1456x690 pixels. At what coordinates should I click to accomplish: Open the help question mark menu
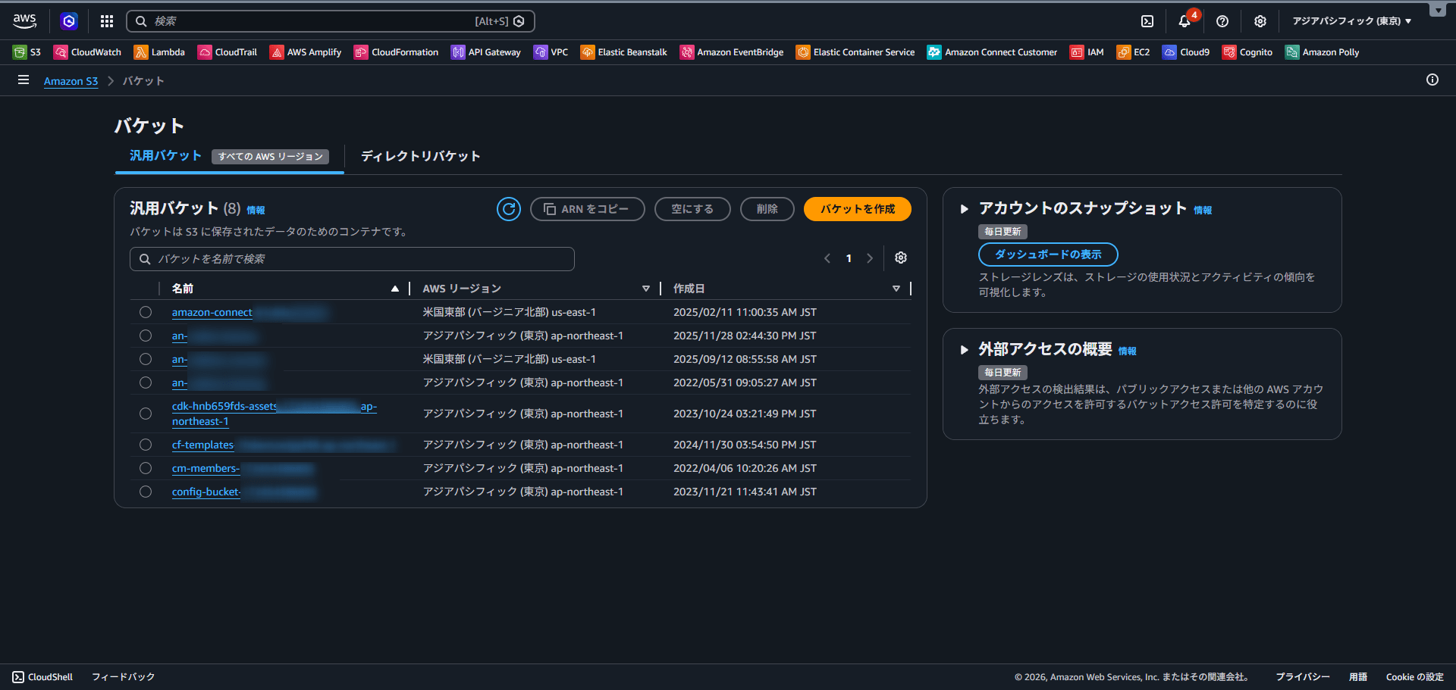[x=1222, y=21]
